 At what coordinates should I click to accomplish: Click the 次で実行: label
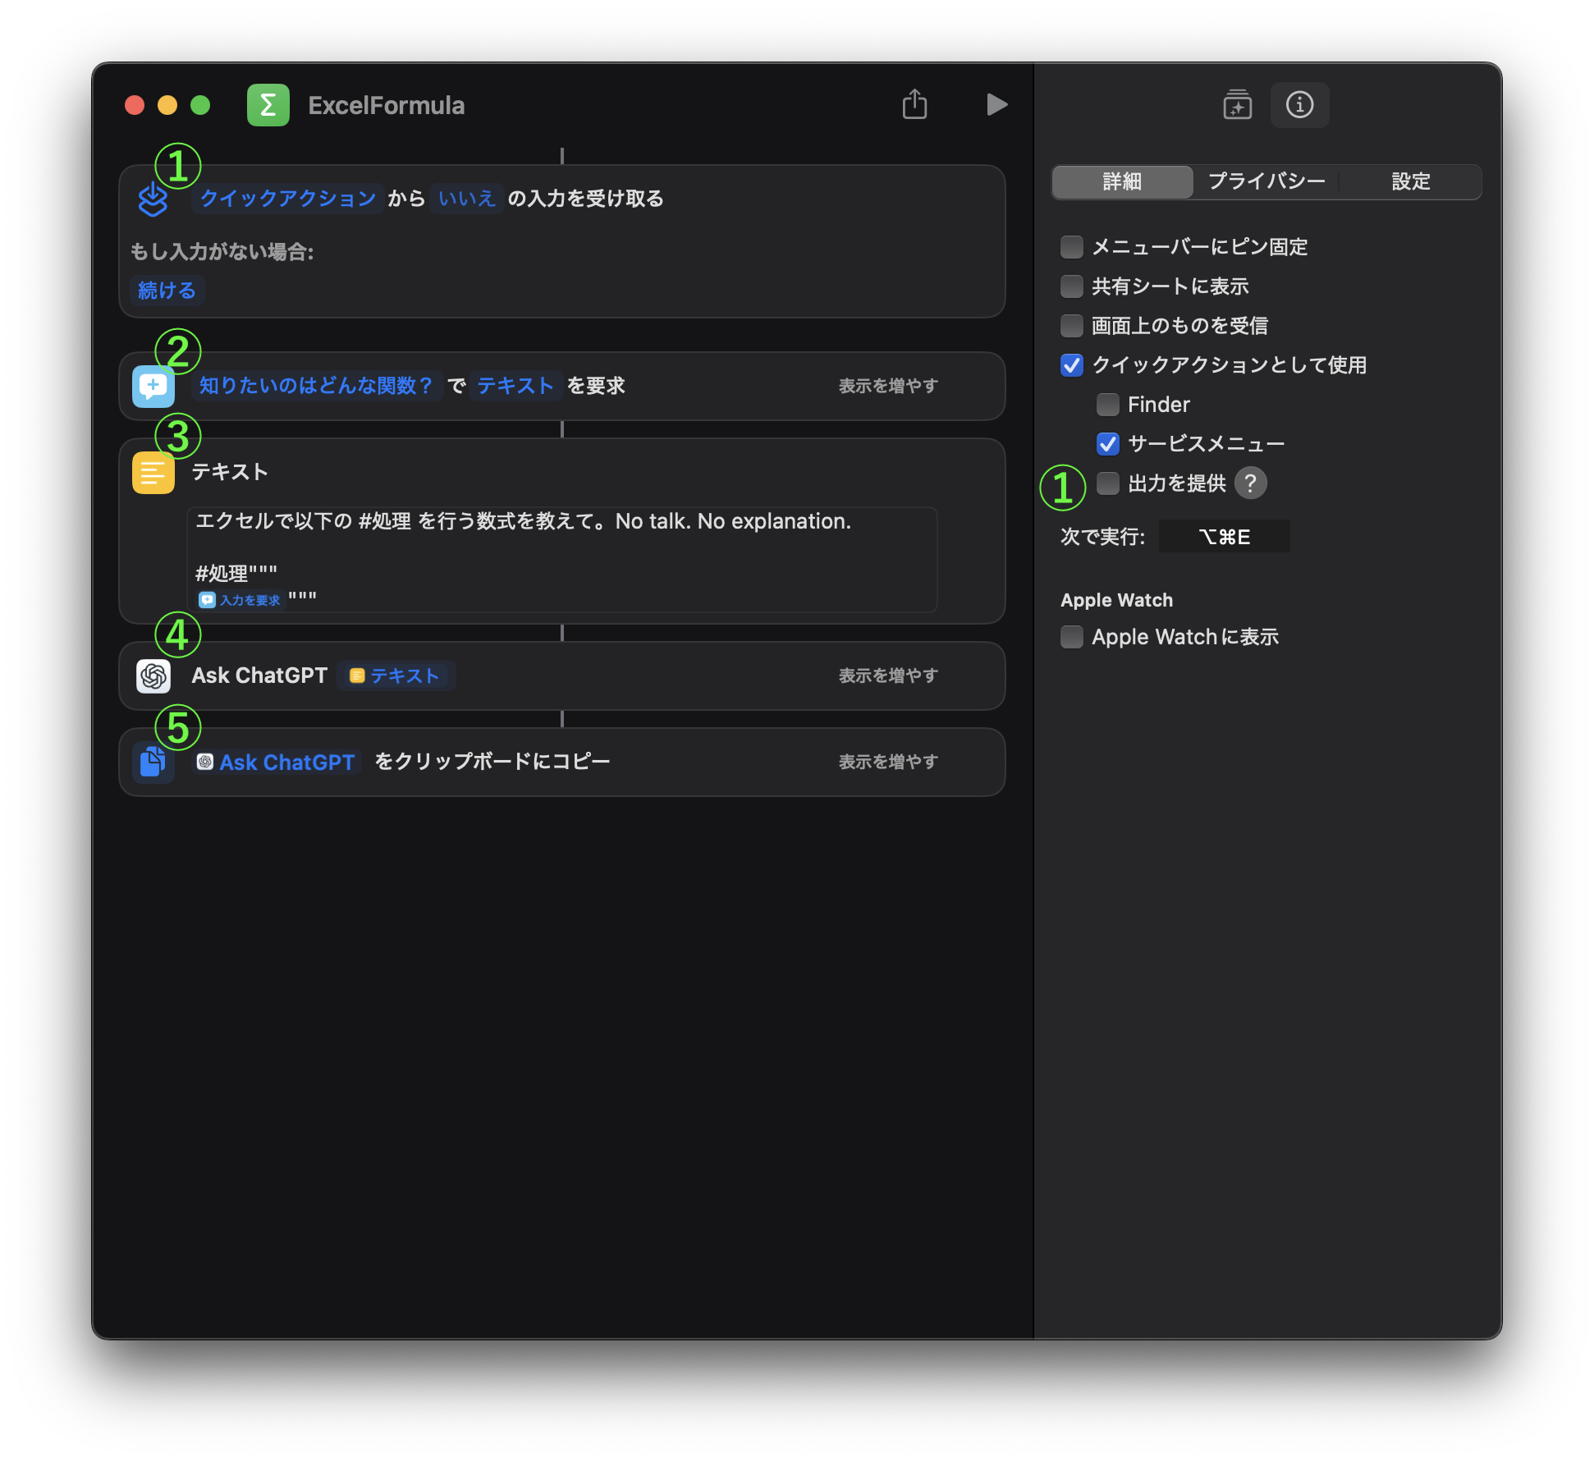click(x=1102, y=537)
